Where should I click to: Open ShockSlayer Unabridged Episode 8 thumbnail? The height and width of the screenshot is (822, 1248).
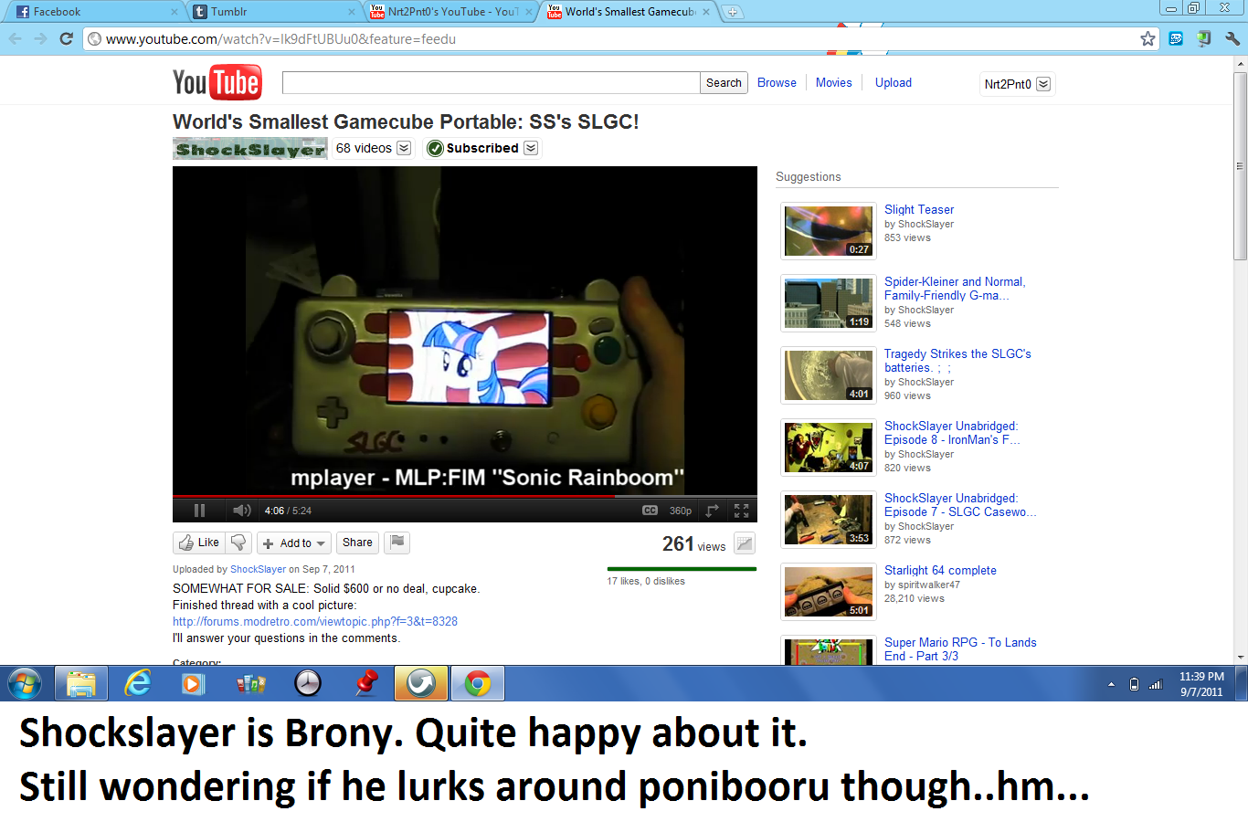tap(829, 448)
